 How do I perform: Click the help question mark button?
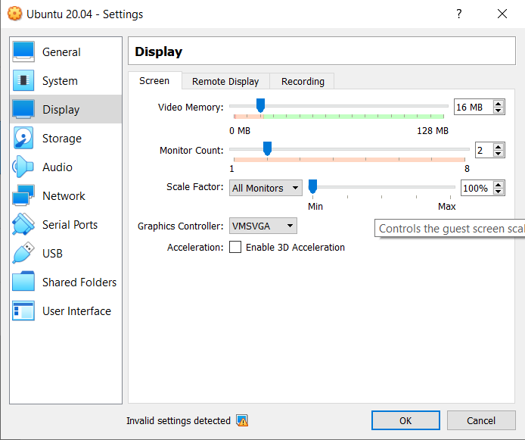(x=459, y=14)
